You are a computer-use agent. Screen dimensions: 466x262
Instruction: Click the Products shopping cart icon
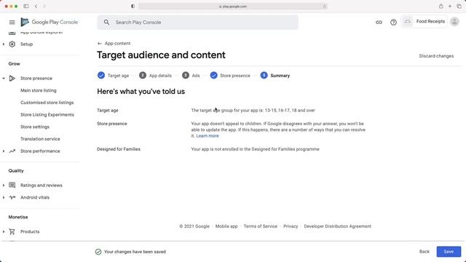pos(12,231)
